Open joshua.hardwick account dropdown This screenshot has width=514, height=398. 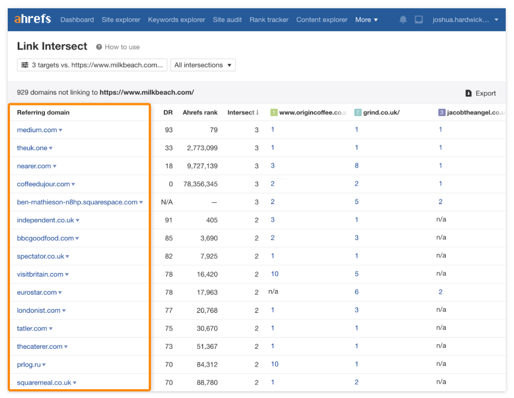click(465, 20)
